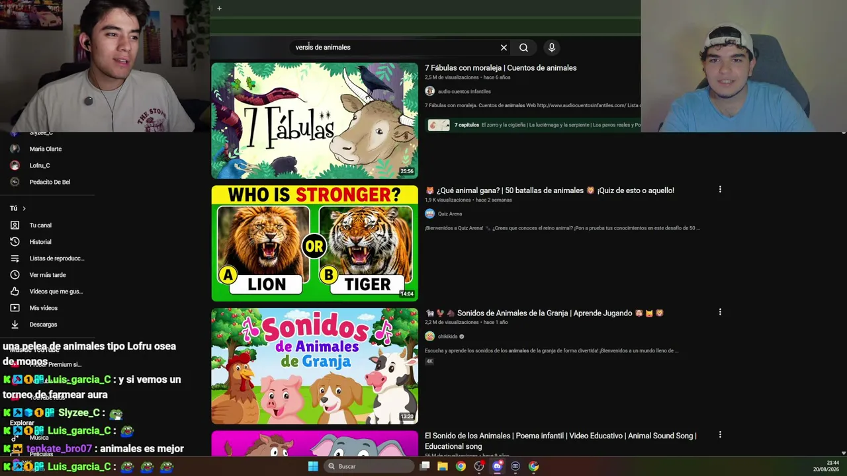Click Maria Olarte's channel avatar
The width and height of the screenshot is (847, 476).
tap(15, 149)
